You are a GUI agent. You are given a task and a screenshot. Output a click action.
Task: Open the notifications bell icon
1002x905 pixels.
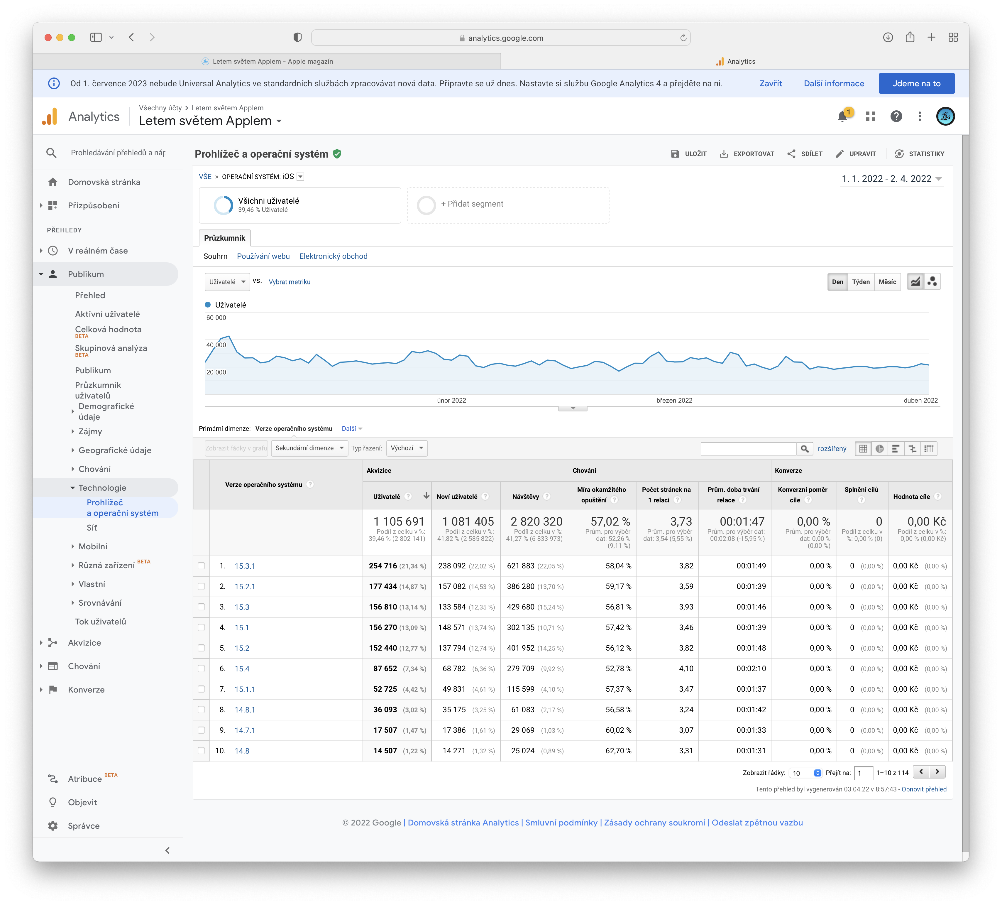pos(842,116)
